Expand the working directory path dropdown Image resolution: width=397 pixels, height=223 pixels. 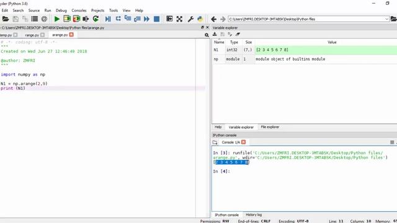tap(386, 19)
